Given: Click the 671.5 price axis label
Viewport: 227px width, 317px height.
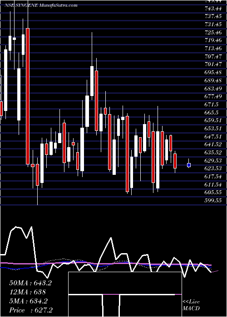Looking at the screenshot, I should [212, 104].
